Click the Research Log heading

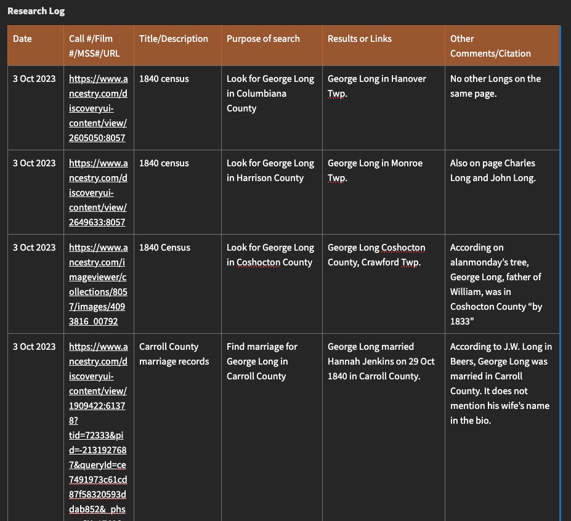pos(36,11)
